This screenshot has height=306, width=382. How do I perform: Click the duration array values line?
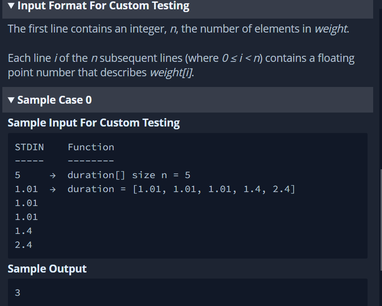click(x=181, y=189)
